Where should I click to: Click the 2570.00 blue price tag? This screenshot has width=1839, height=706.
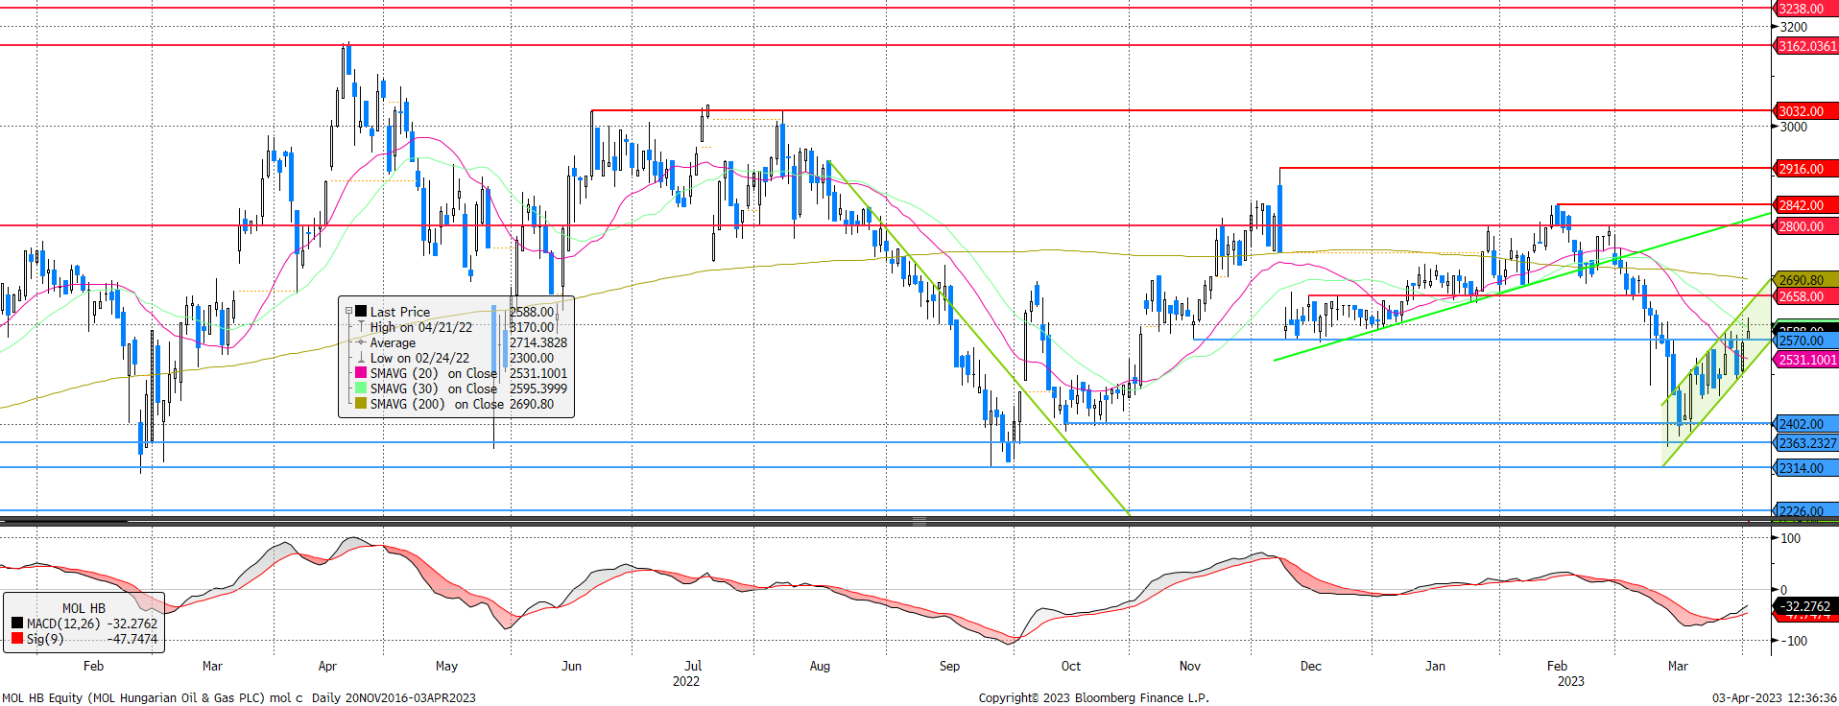[1805, 341]
